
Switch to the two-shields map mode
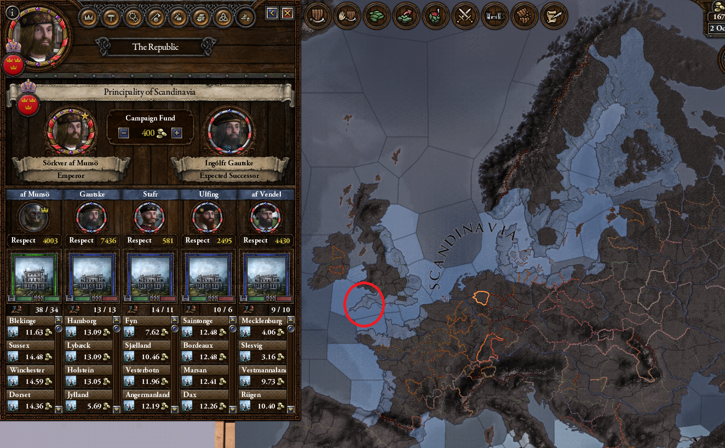pyautogui.click(x=318, y=16)
